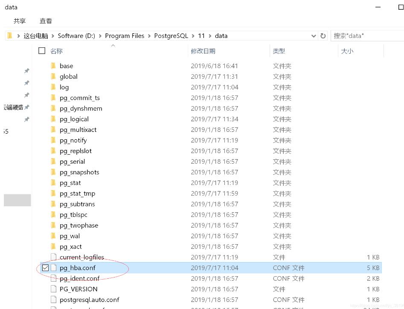Open the 共享 ribbon tab
The width and height of the screenshot is (404, 309).
pyautogui.click(x=20, y=21)
